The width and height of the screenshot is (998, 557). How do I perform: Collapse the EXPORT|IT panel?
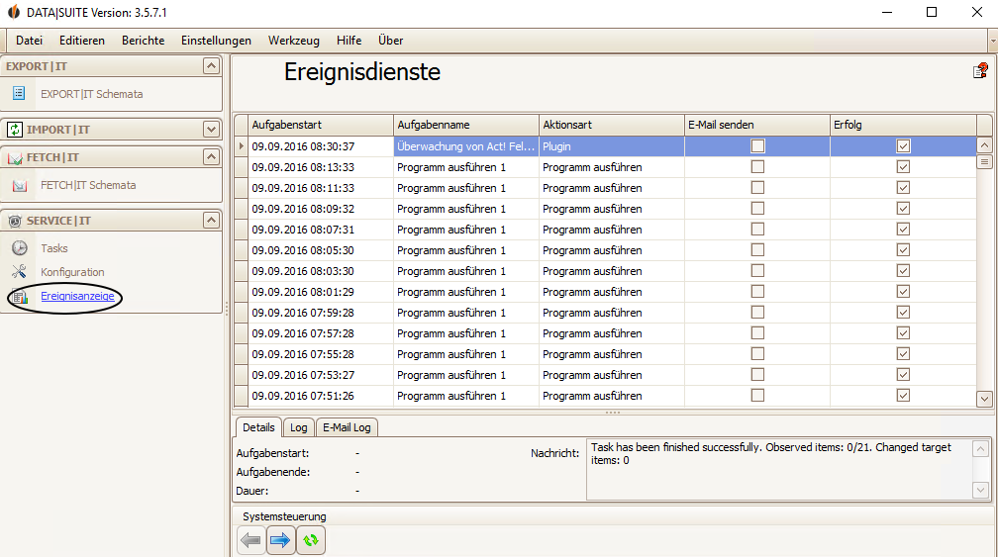click(210, 66)
